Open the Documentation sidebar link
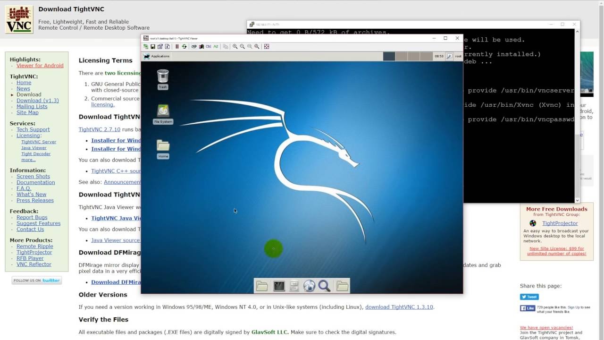 tap(36, 182)
